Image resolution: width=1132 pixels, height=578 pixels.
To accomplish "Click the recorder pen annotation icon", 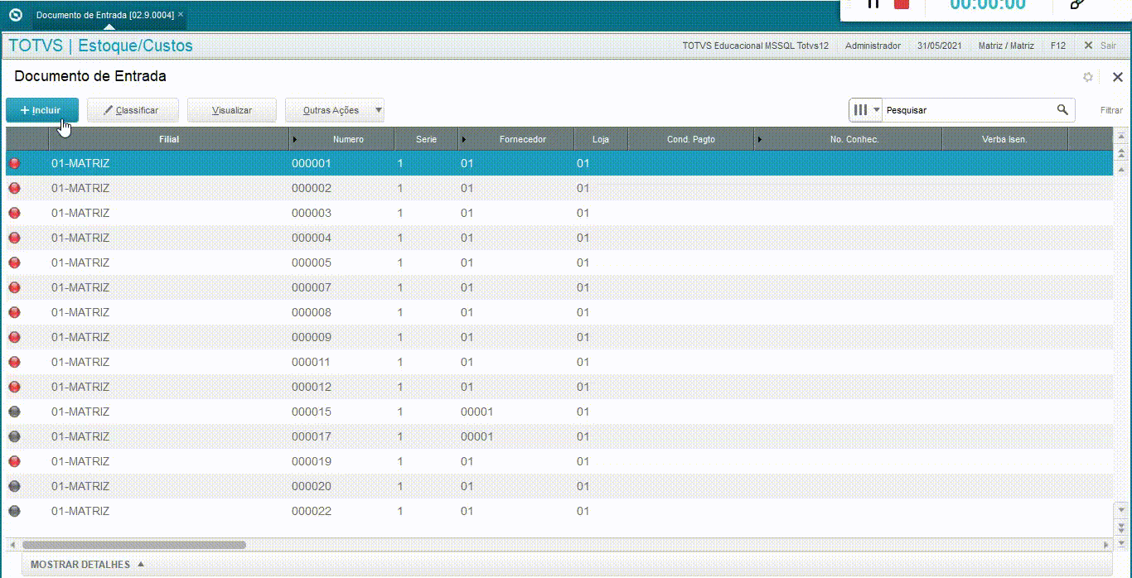I will pos(1077,4).
